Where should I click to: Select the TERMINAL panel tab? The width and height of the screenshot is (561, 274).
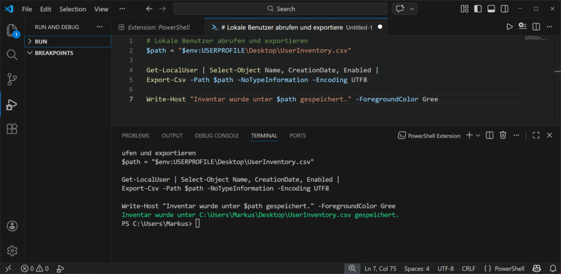(264, 135)
